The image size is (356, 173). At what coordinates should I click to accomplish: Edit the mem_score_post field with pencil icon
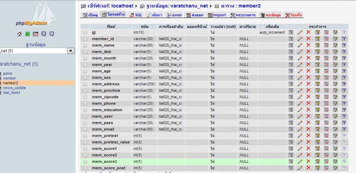pos(300,168)
